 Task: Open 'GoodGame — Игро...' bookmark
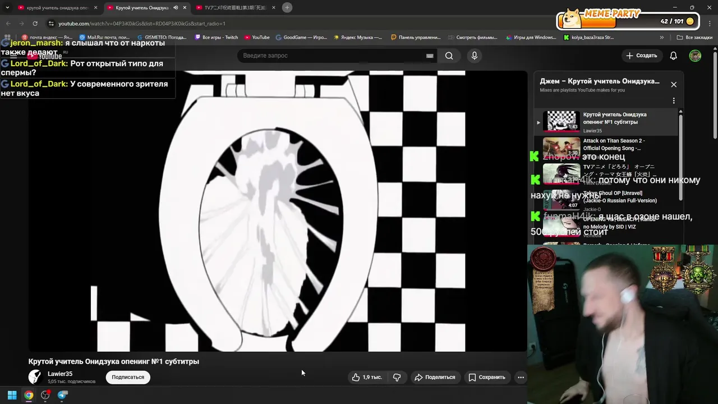(x=301, y=38)
